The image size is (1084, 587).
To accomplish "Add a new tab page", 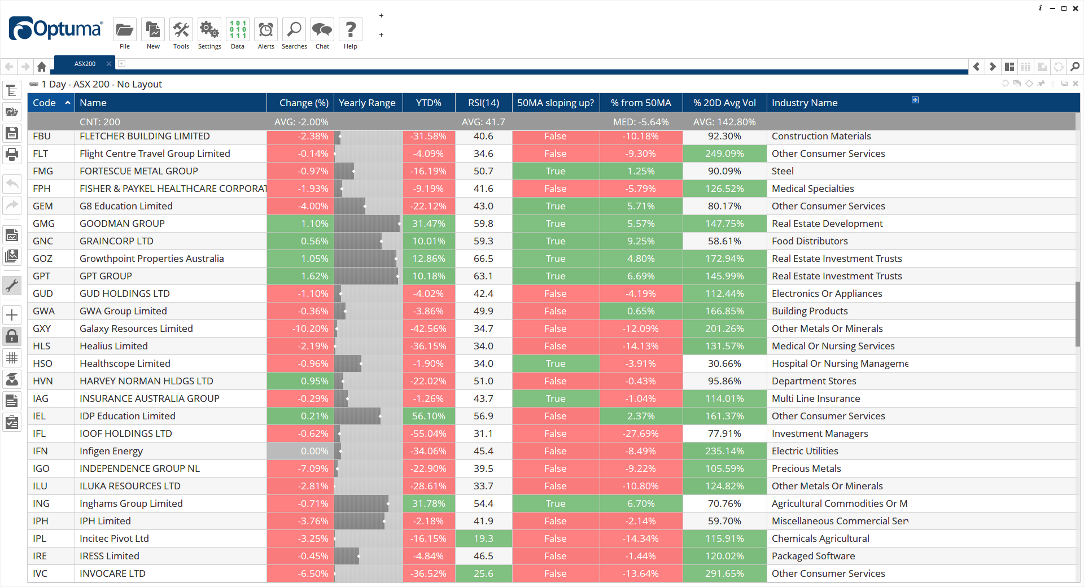I will pos(121,63).
